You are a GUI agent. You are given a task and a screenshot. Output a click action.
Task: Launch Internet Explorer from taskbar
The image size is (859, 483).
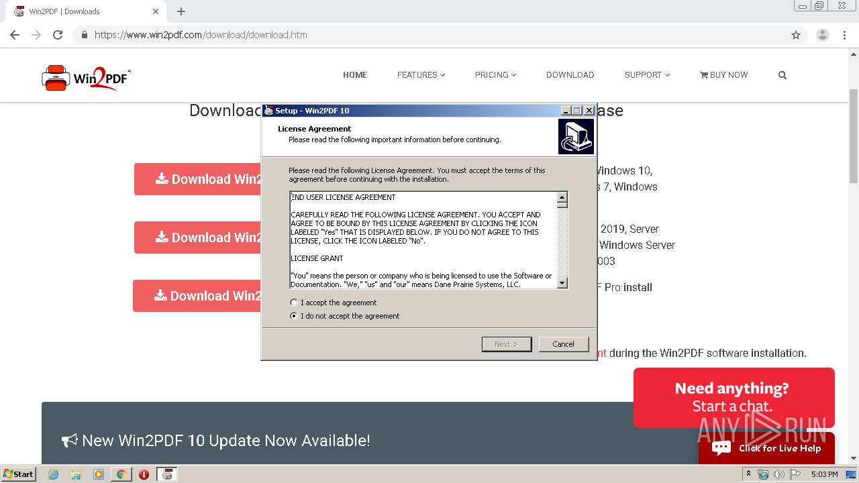pos(54,474)
